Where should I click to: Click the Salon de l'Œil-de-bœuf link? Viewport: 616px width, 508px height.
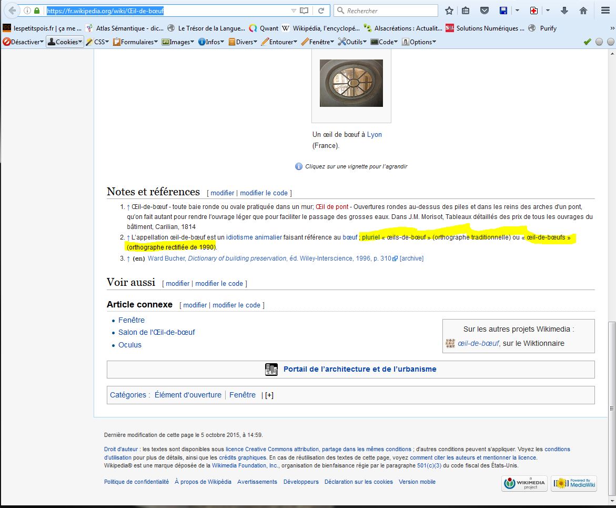pyautogui.click(x=156, y=332)
